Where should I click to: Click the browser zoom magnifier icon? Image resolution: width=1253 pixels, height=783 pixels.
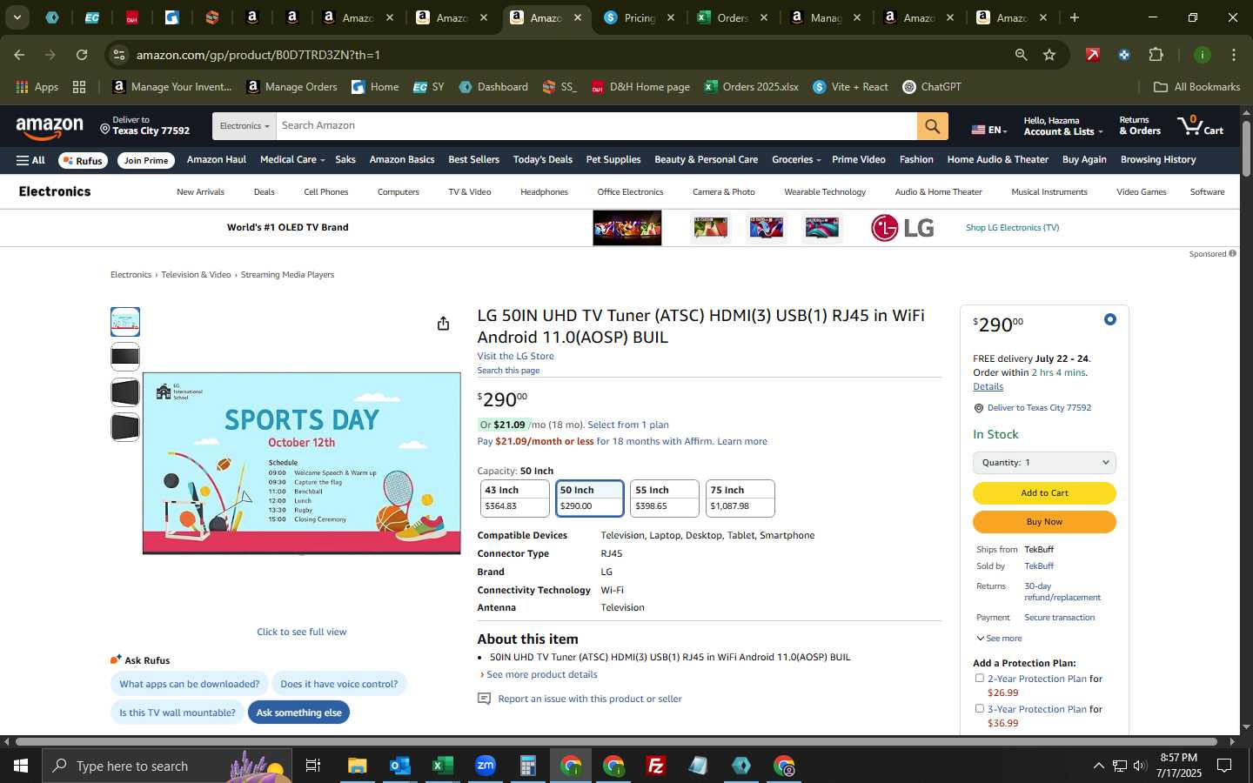1021,55
